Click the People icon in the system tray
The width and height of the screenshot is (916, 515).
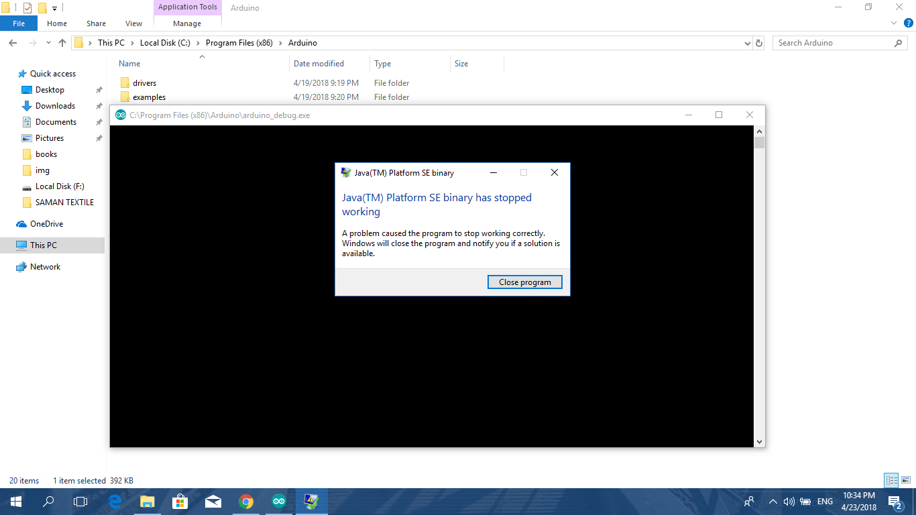coord(749,501)
